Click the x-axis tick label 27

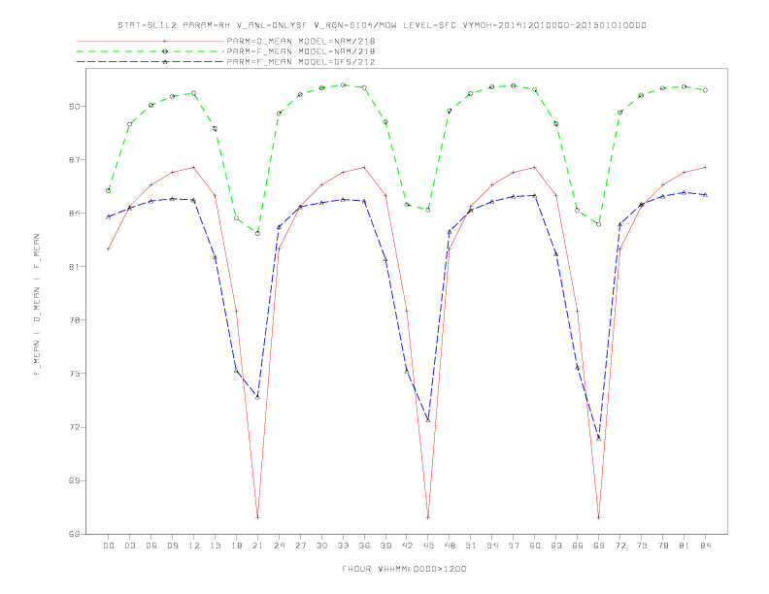click(300, 545)
